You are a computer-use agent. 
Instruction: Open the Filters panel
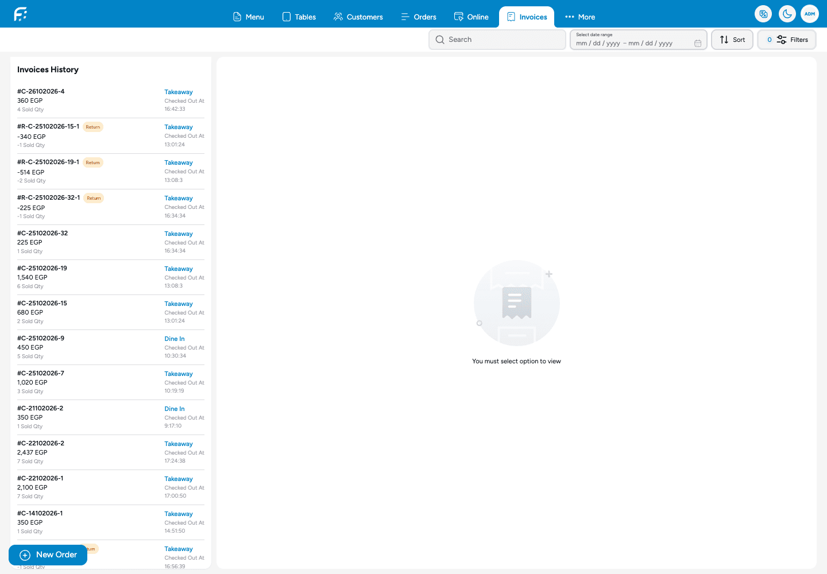coord(787,40)
